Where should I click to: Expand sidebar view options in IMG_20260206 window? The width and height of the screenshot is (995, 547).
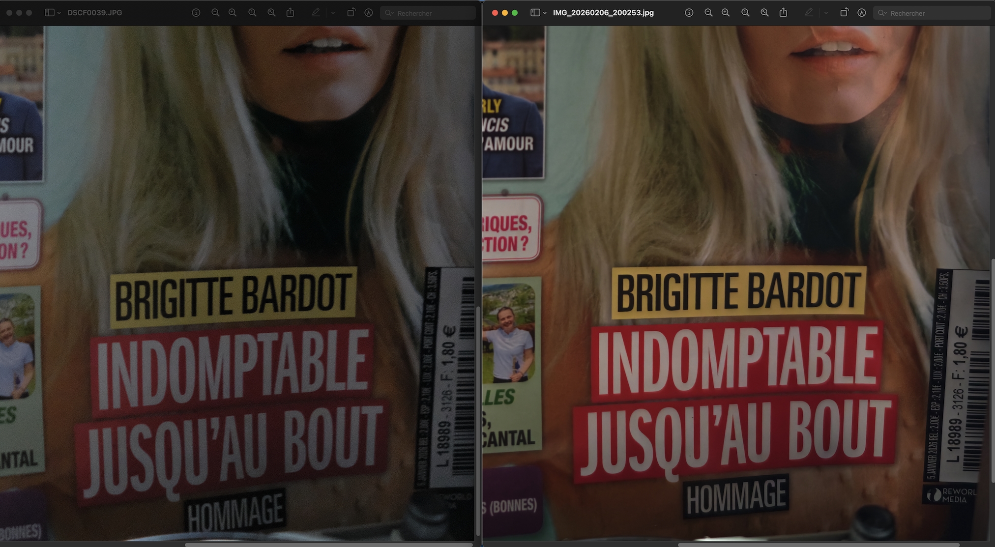(x=545, y=13)
